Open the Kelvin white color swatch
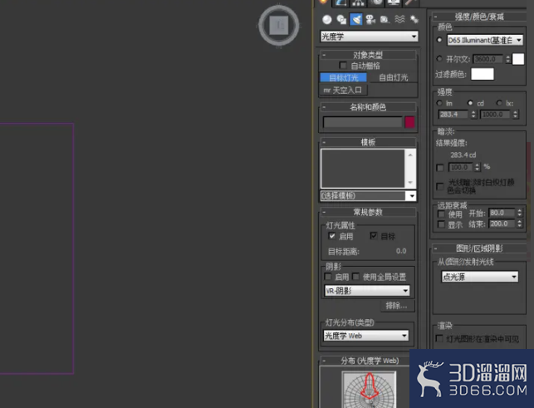The height and width of the screenshot is (408, 534). click(518, 59)
